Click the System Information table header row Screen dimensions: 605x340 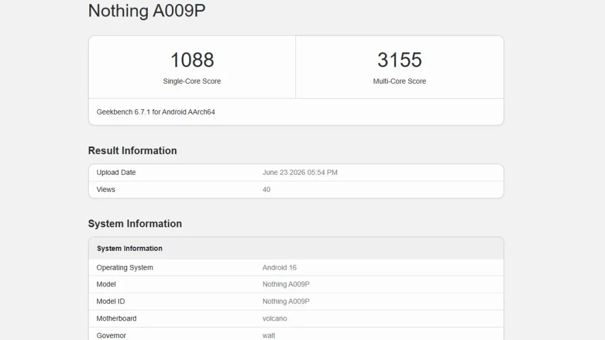(x=296, y=249)
